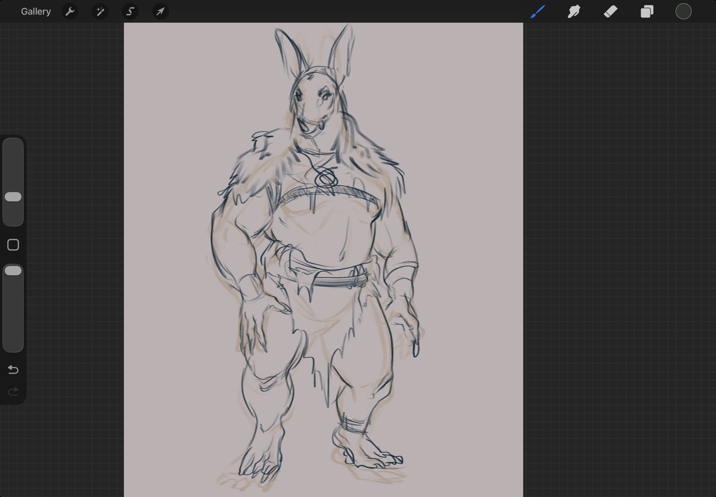Return to the Gallery
Screen dimensions: 716x497
[36, 11]
